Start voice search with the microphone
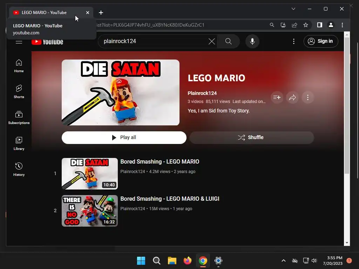 tap(252, 41)
